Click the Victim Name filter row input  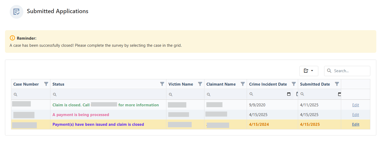coord(185,94)
